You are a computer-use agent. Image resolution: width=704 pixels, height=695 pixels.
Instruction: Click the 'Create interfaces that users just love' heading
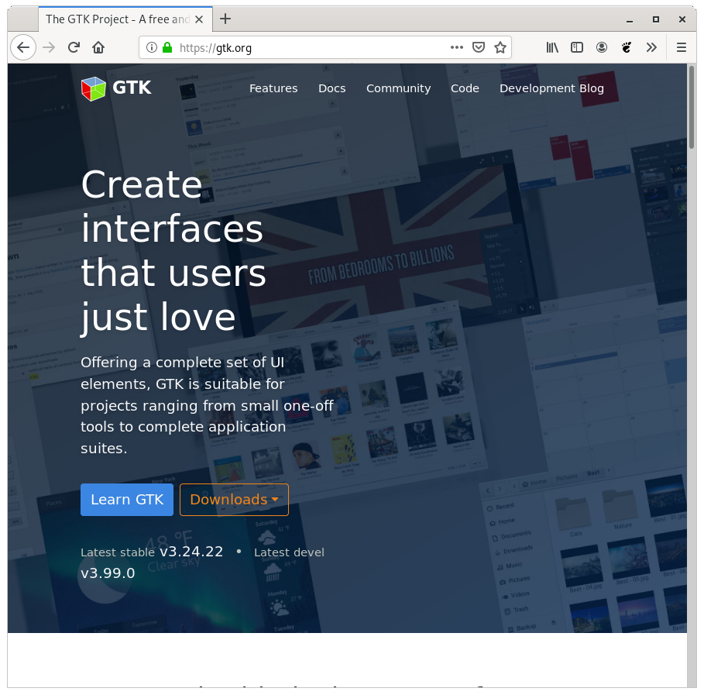[173, 251]
